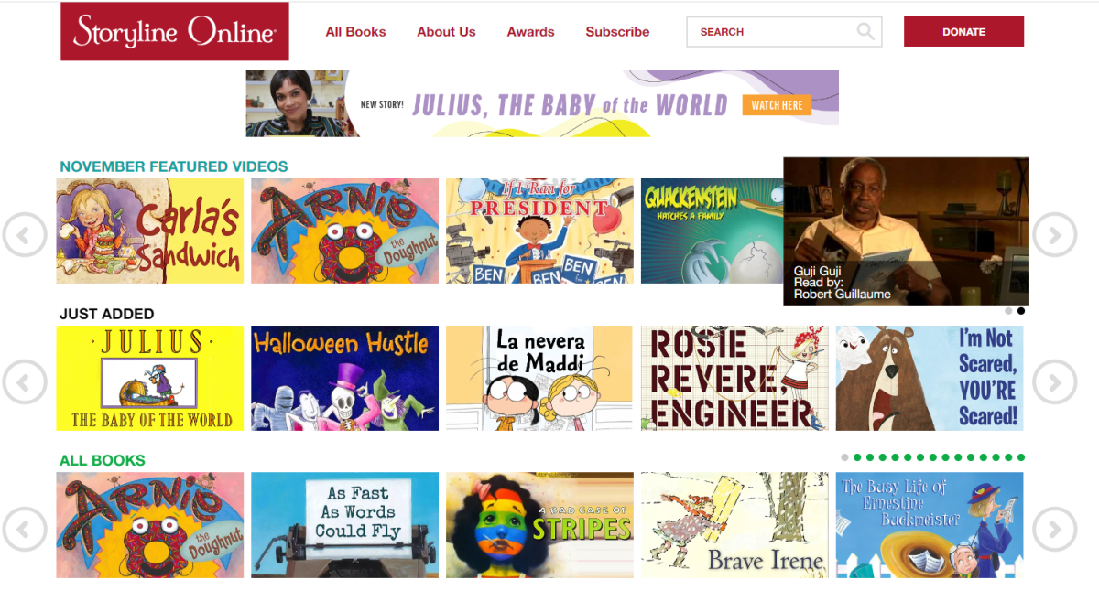Click the Donate button
1099x601 pixels.
click(963, 31)
